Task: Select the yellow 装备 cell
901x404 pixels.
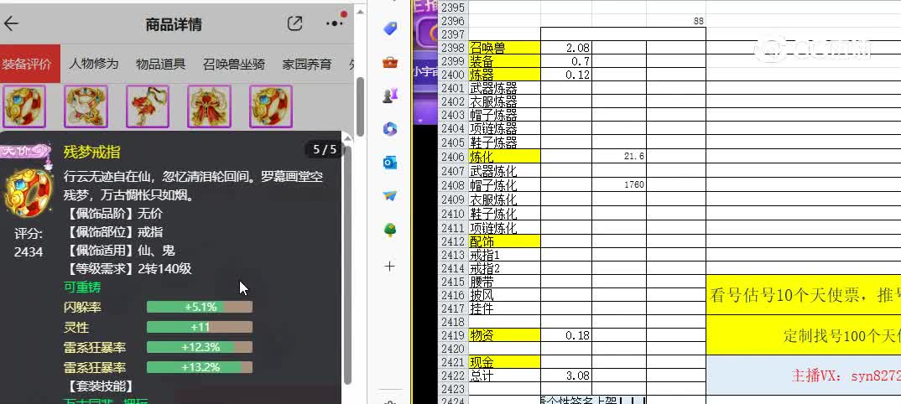Action: click(x=504, y=61)
